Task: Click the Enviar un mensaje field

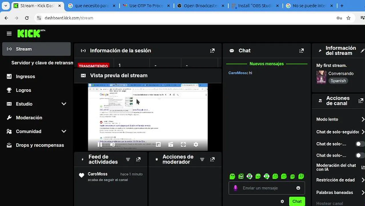Action: pos(267,188)
